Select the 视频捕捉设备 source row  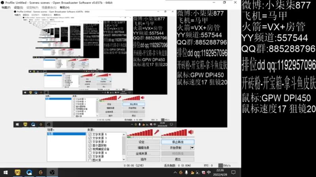[101, 149]
